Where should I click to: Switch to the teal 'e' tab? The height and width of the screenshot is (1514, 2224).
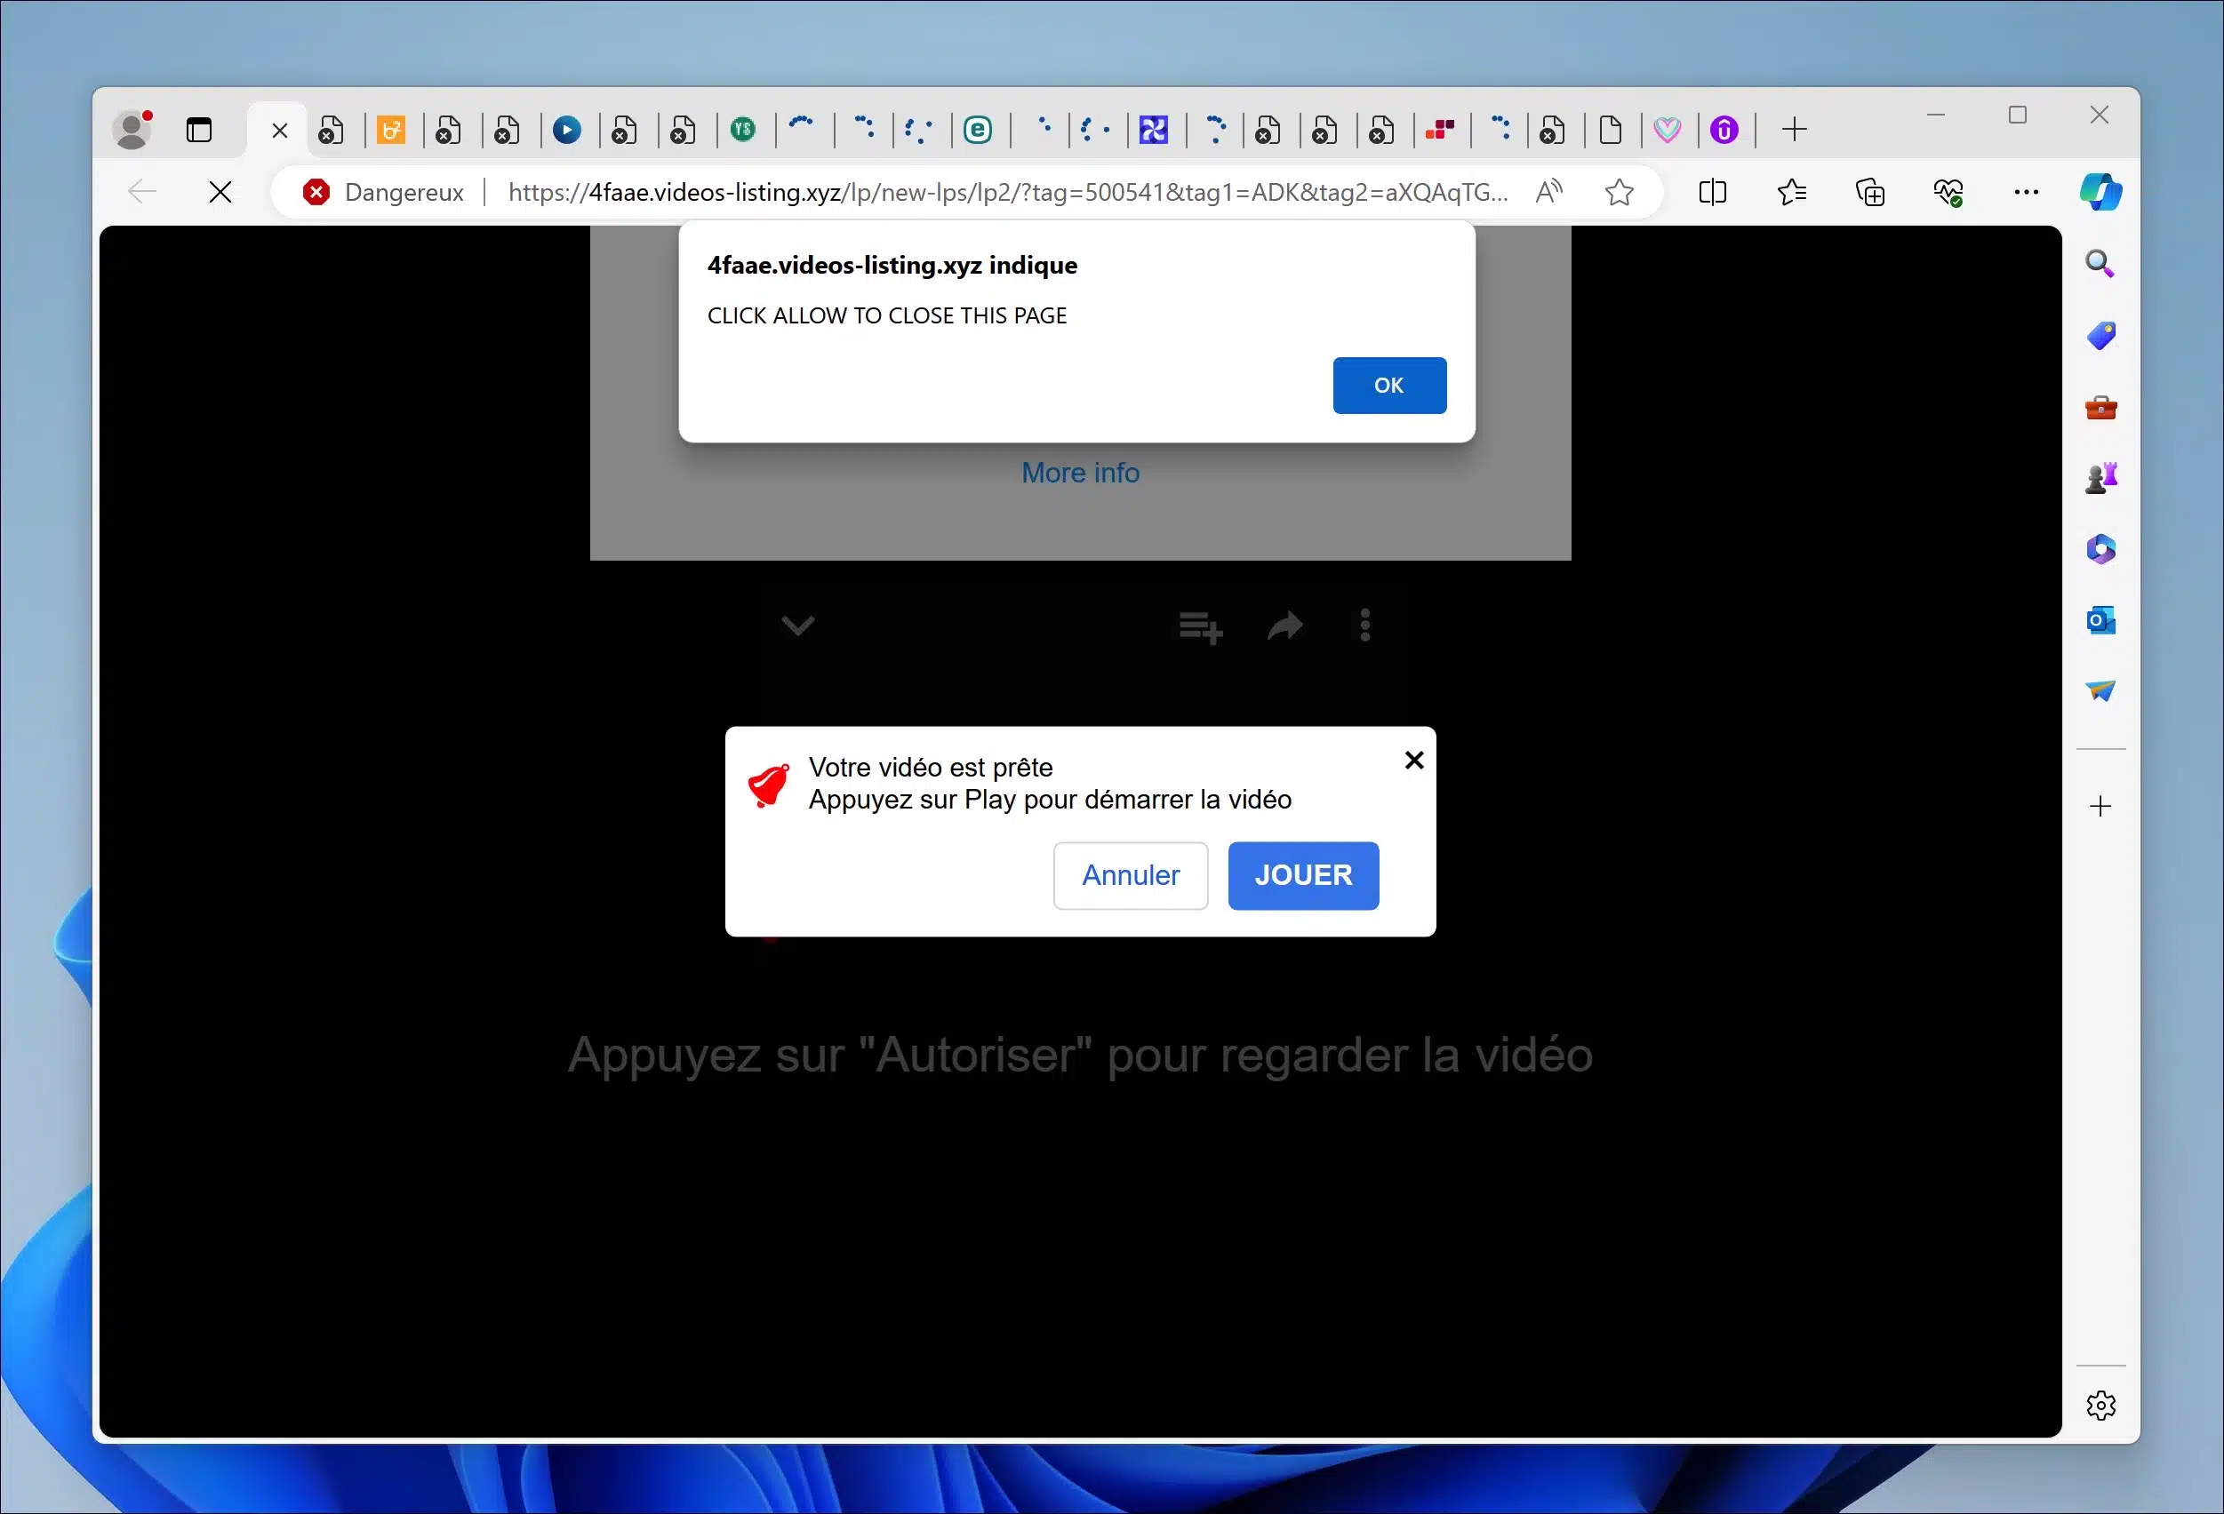pyautogui.click(x=977, y=129)
